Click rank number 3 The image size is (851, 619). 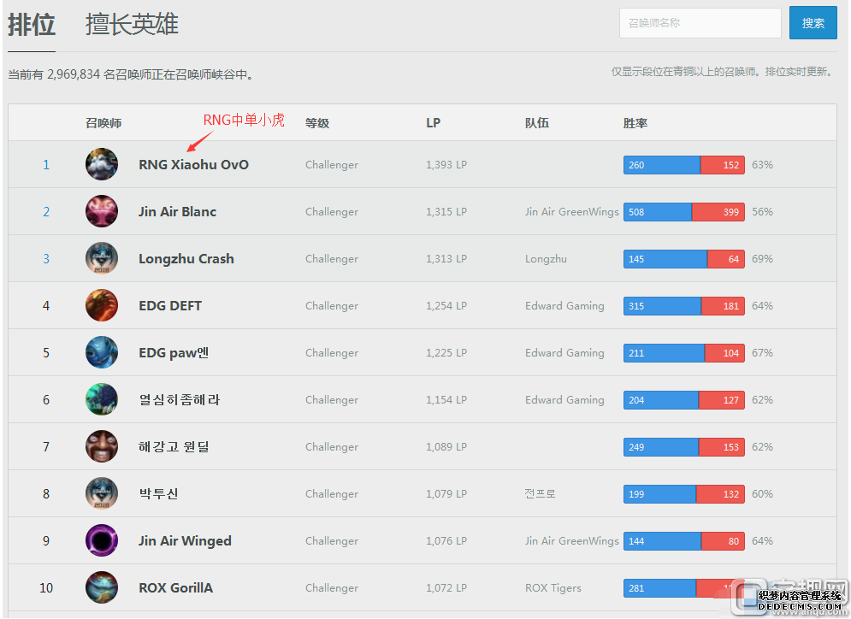(x=46, y=259)
